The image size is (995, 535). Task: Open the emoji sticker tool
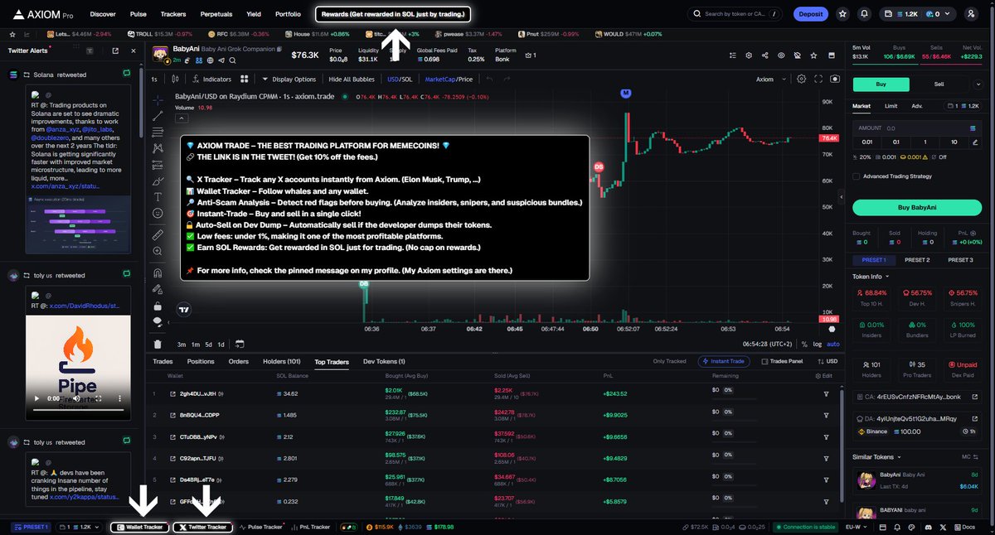point(158,213)
